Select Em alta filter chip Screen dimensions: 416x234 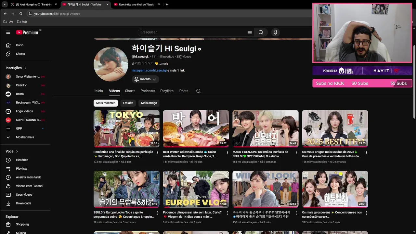(x=128, y=103)
